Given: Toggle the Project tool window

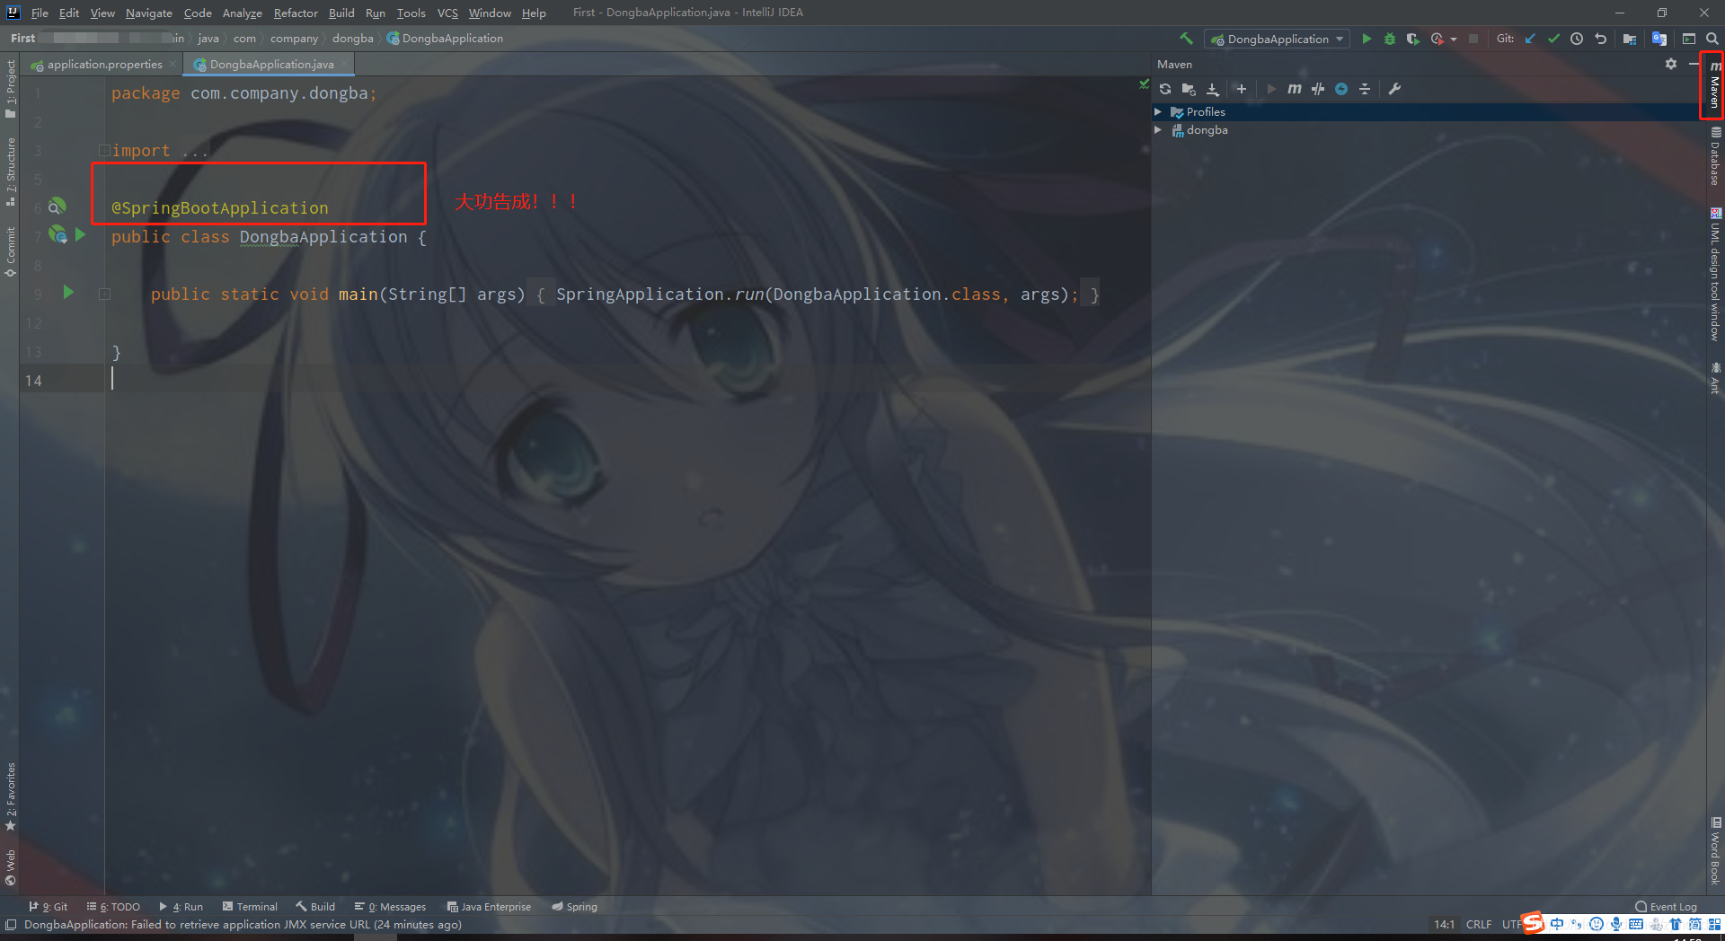Looking at the screenshot, I should coord(10,88).
